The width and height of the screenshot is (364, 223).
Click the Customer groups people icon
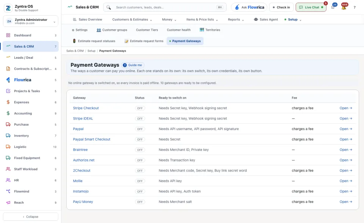(99, 30)
